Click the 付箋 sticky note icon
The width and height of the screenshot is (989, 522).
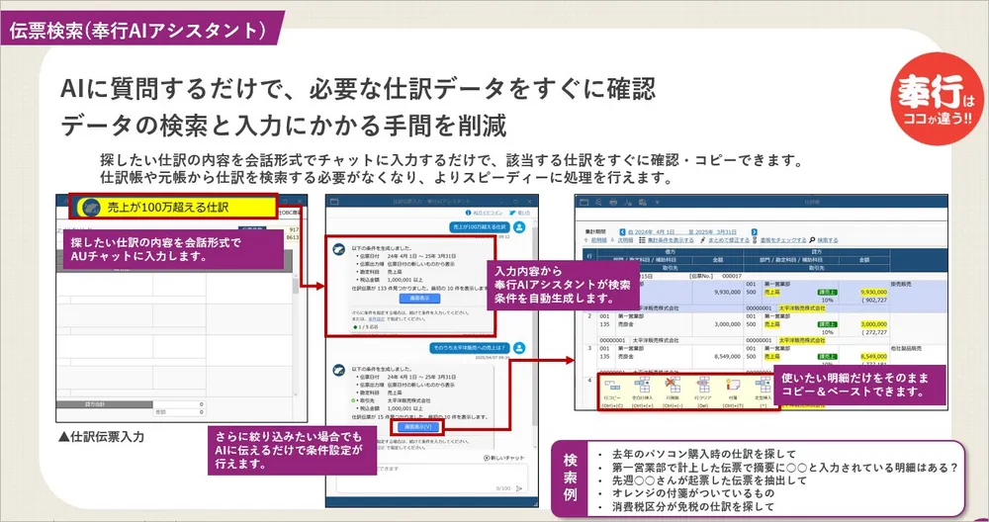pyautogui.click(x=733, y=385)
